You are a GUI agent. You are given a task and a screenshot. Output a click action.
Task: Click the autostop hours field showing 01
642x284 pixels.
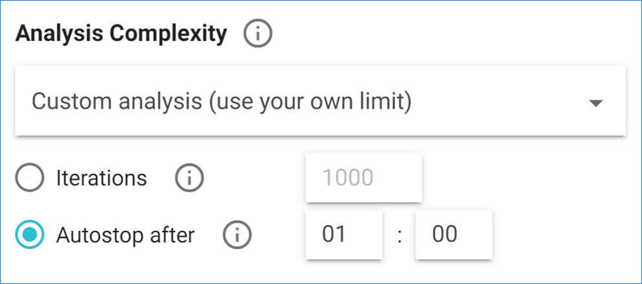click(344, 235)
